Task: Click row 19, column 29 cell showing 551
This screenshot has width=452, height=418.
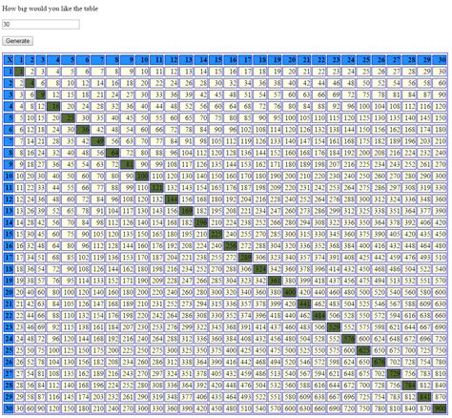Action: tap(424, 281)
